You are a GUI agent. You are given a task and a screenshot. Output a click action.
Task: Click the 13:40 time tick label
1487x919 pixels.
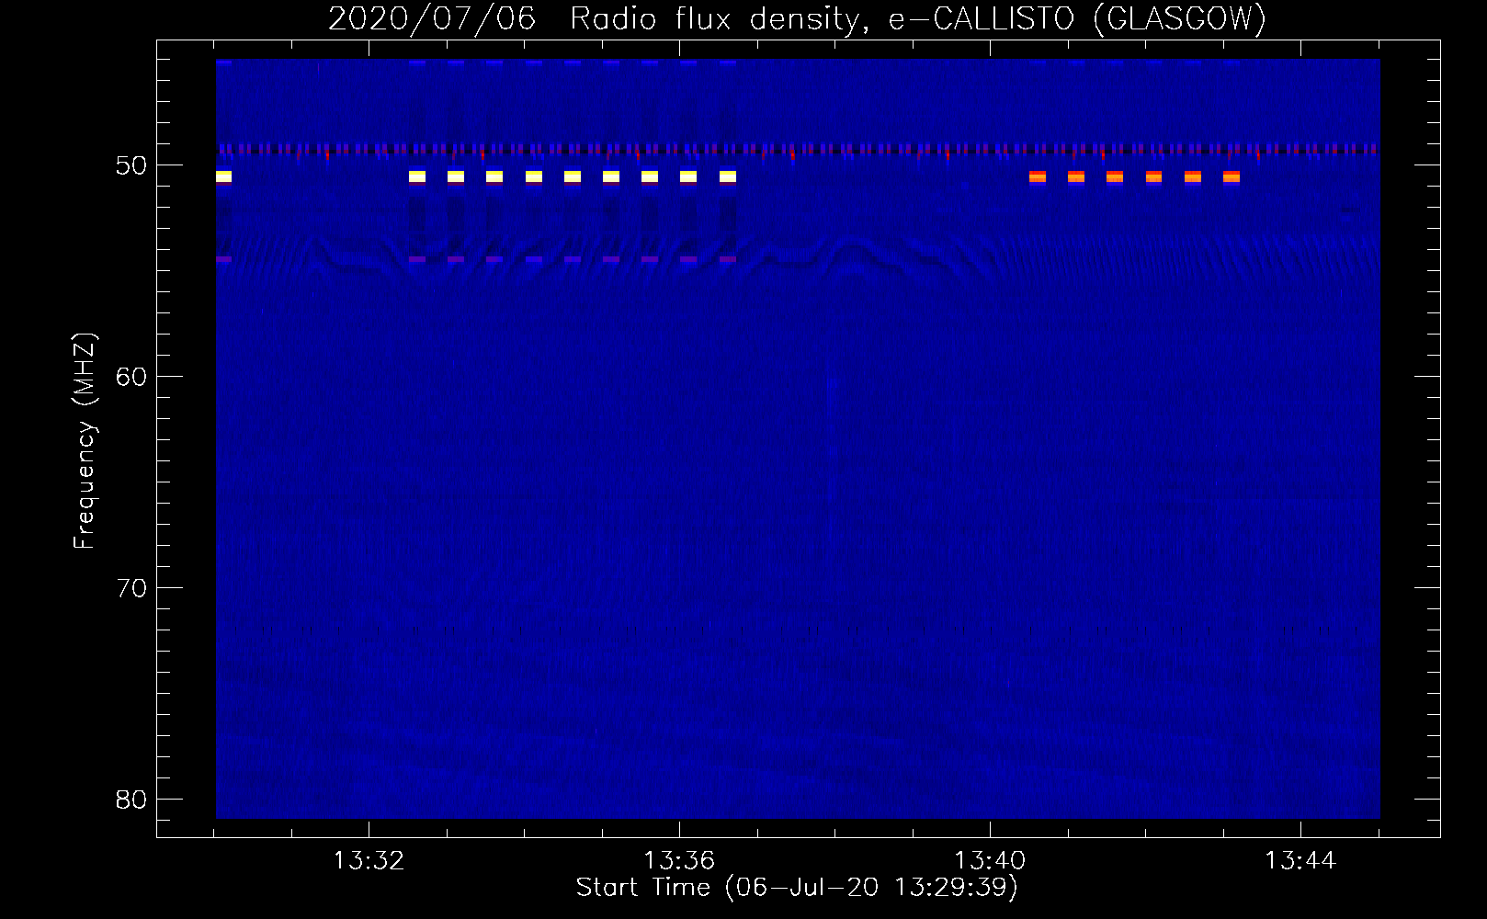[990, 861]
